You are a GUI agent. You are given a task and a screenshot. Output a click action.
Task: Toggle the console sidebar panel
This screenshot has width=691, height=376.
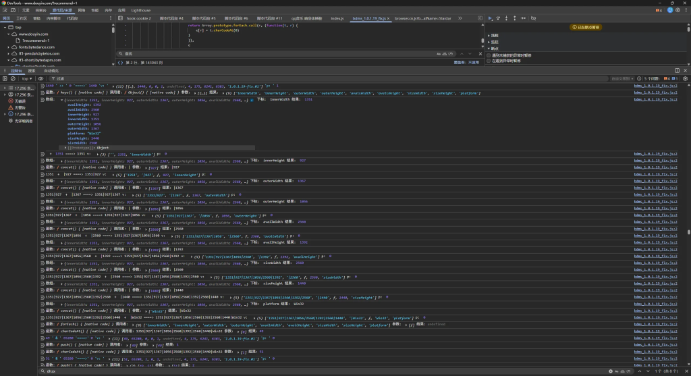click(5, 78)
